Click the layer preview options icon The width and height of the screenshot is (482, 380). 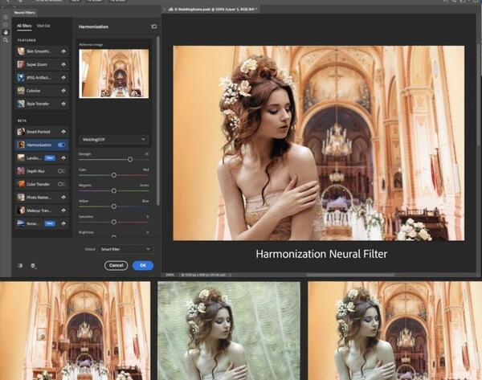click(33, 266)
